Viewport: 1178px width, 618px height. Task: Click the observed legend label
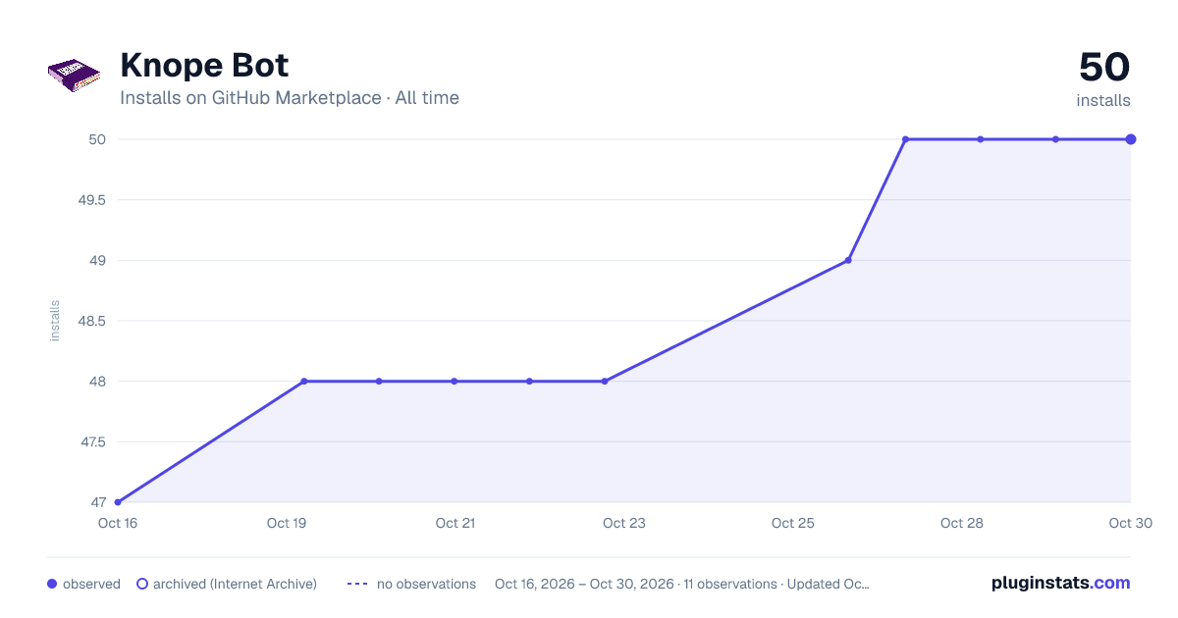[x=91, y=584]
